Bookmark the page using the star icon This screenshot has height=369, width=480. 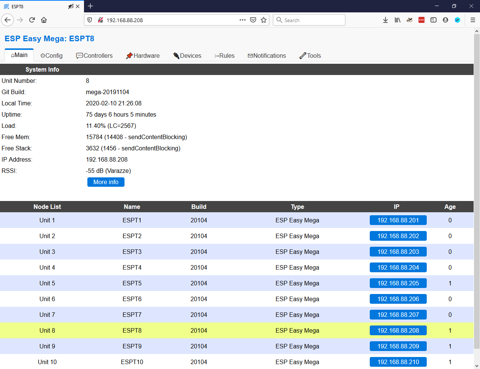tap(264, 20)
